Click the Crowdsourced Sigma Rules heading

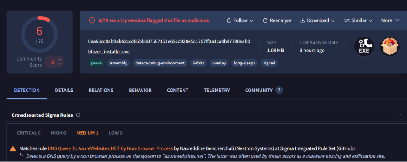click(x=42, y=115)
